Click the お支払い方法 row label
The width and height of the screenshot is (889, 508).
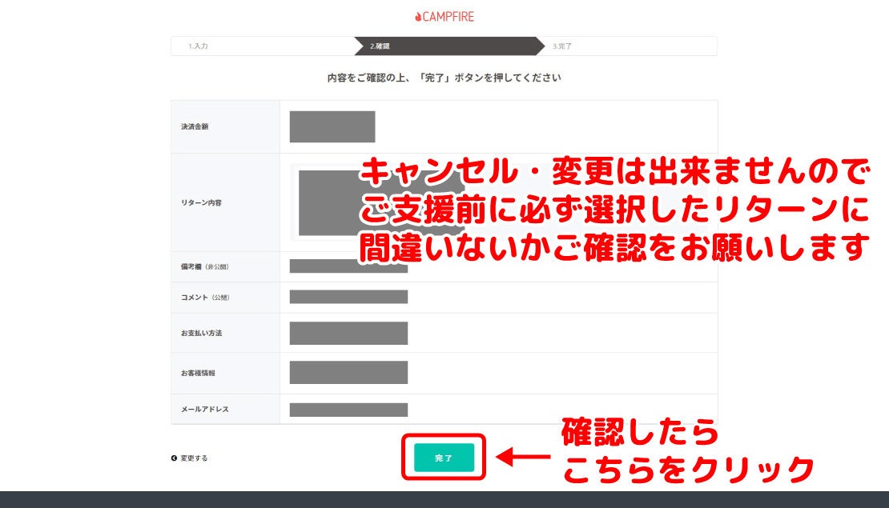[x=201, y=333]
